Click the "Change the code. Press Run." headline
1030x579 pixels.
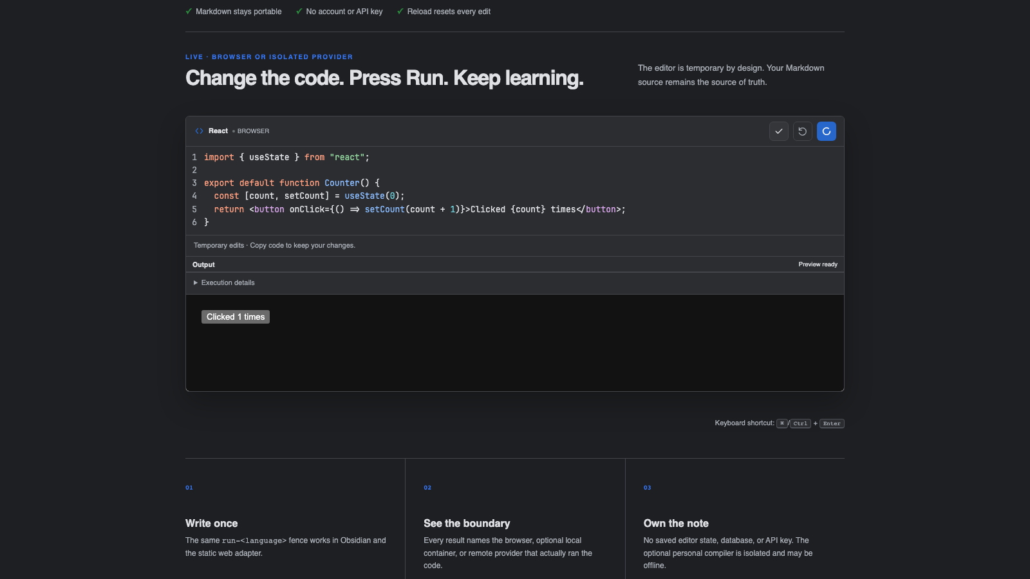click(384, 78)
